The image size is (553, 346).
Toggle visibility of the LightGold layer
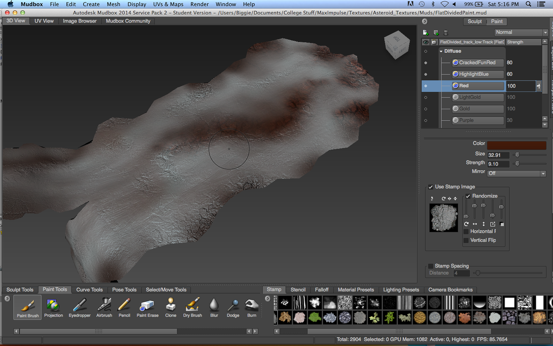[x=426, y=97]
